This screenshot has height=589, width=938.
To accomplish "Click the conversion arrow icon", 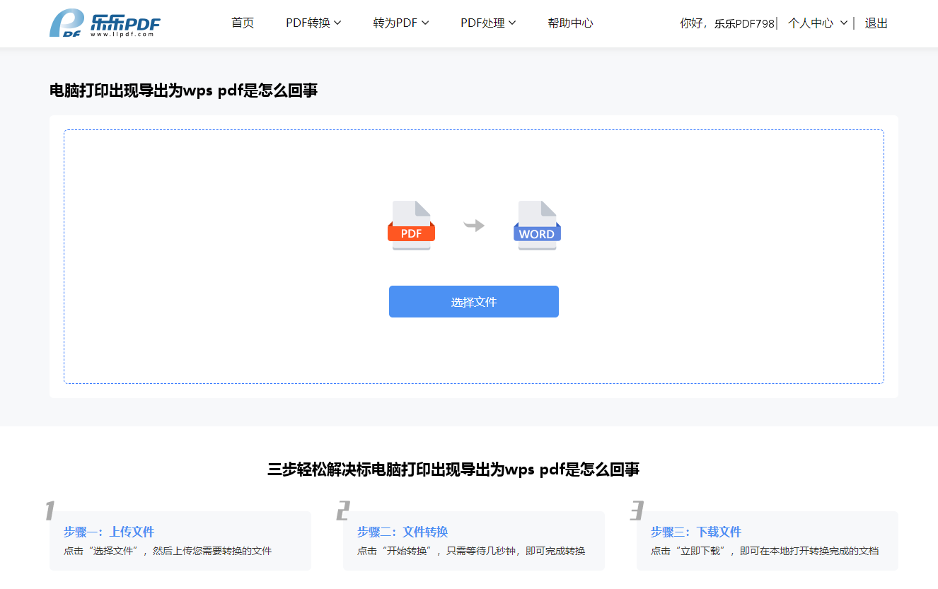I will (474, 226).
